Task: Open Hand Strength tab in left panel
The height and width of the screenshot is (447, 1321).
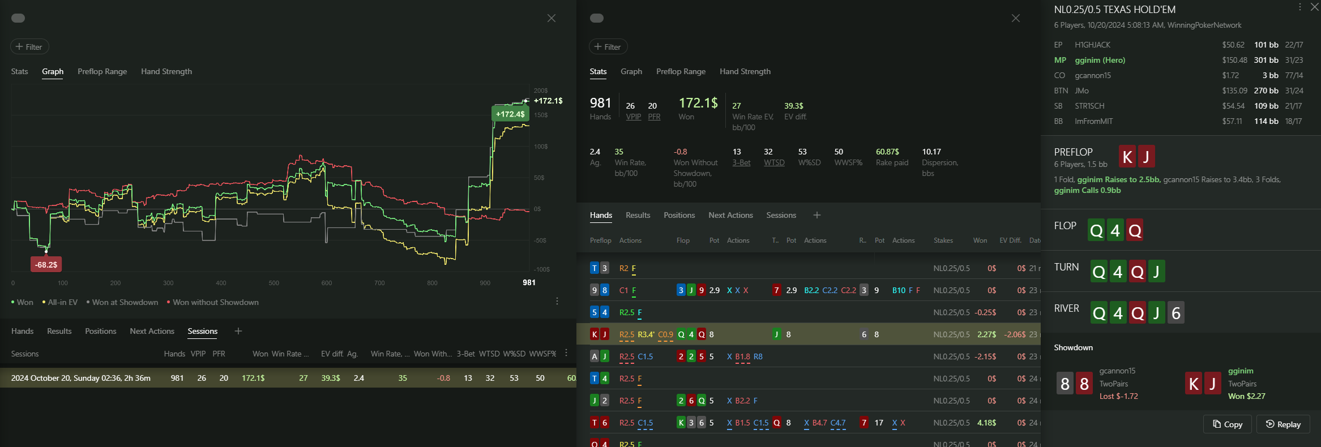Action: pyautogui.click(x=166, y=71)
